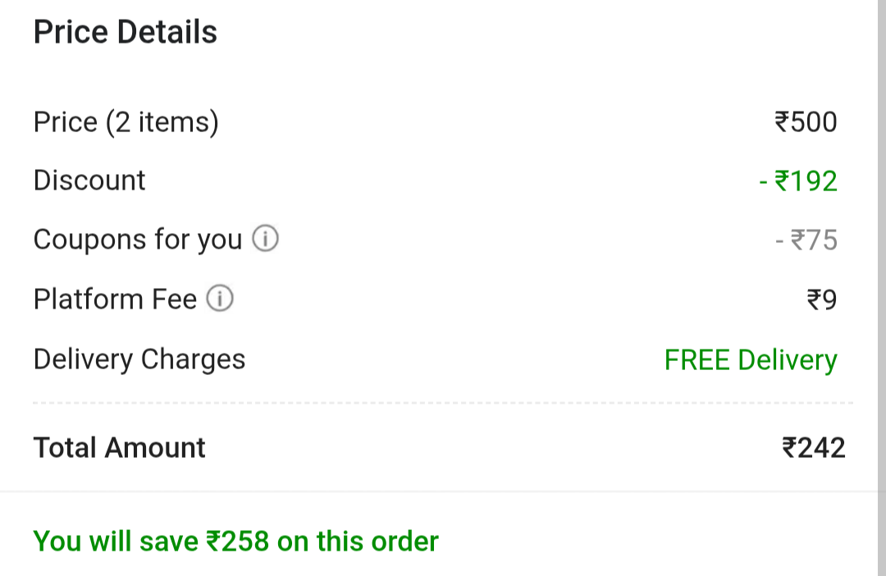Open the Coupons for you info icon
The width and height of the screenshot is (886, 576).
(x=265, y=238)
